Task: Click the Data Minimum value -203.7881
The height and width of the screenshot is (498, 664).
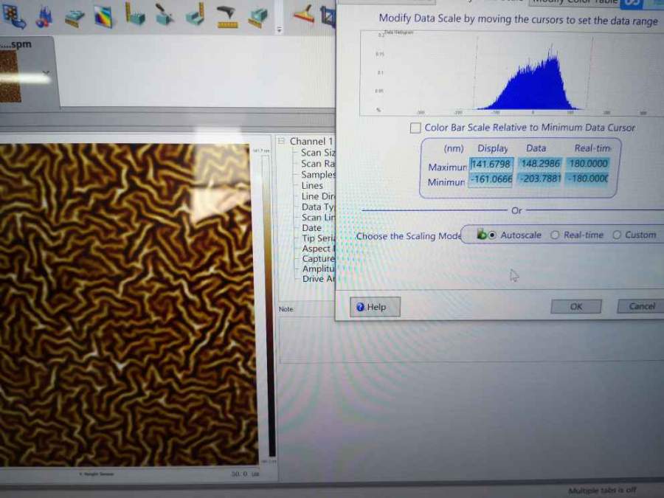Action: [x=540, y=179]
